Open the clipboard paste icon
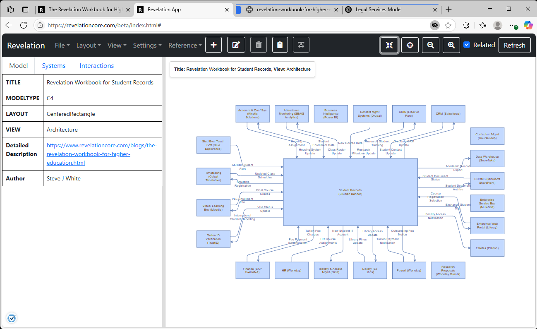 point(280,45)
